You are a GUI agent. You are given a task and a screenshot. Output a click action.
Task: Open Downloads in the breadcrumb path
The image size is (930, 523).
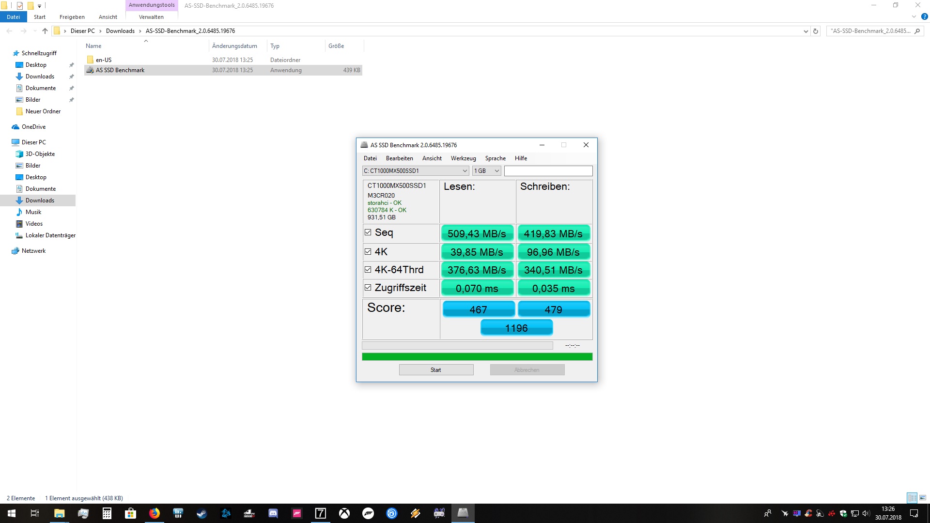pos(120,31)
